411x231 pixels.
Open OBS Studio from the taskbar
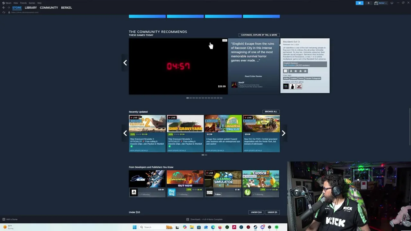coord(269,227)
